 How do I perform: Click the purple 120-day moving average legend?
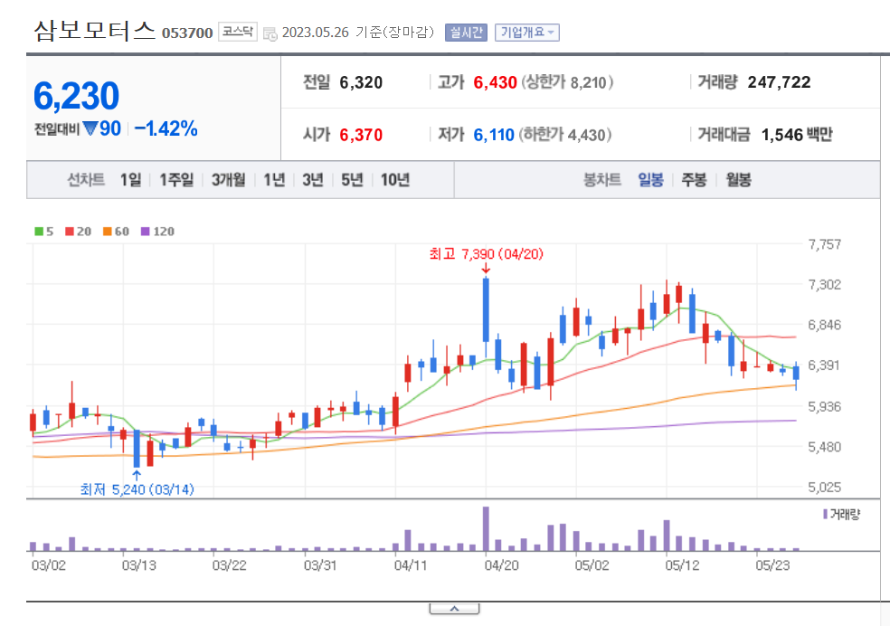tap(157, 231)
